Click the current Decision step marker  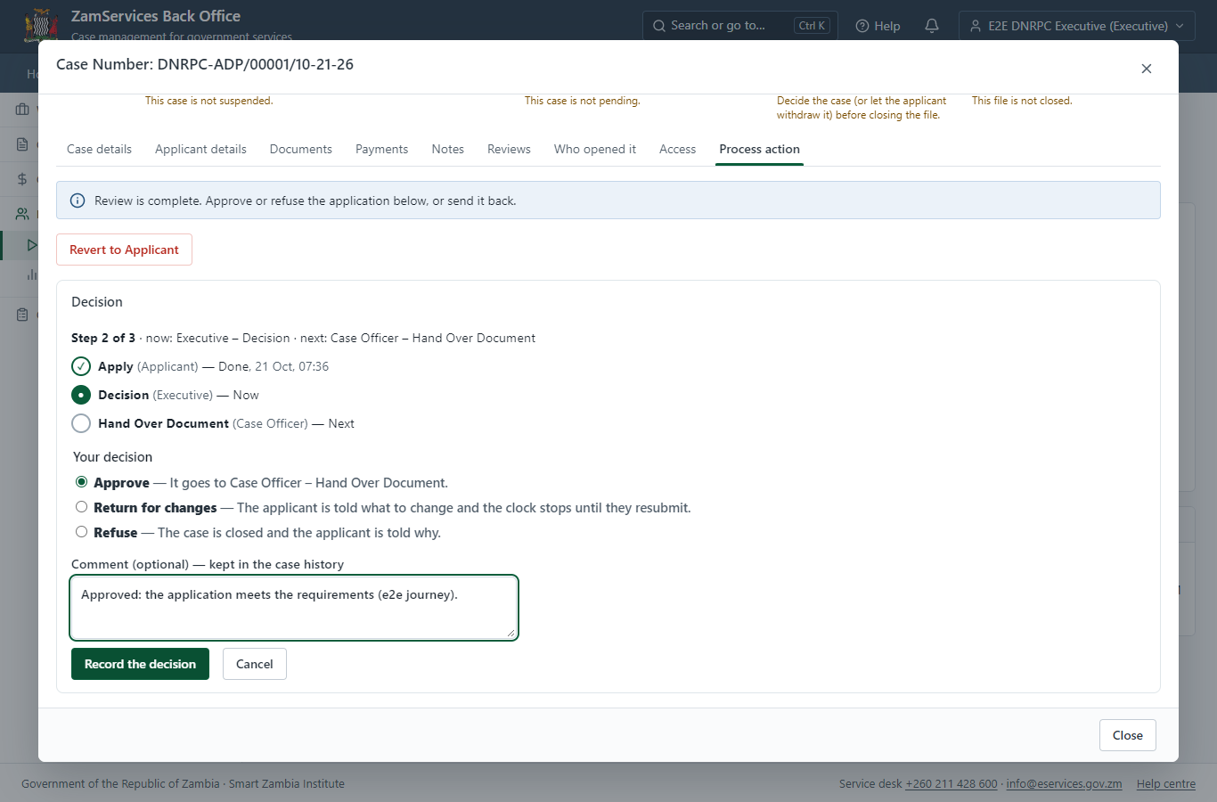click(81, 395)
